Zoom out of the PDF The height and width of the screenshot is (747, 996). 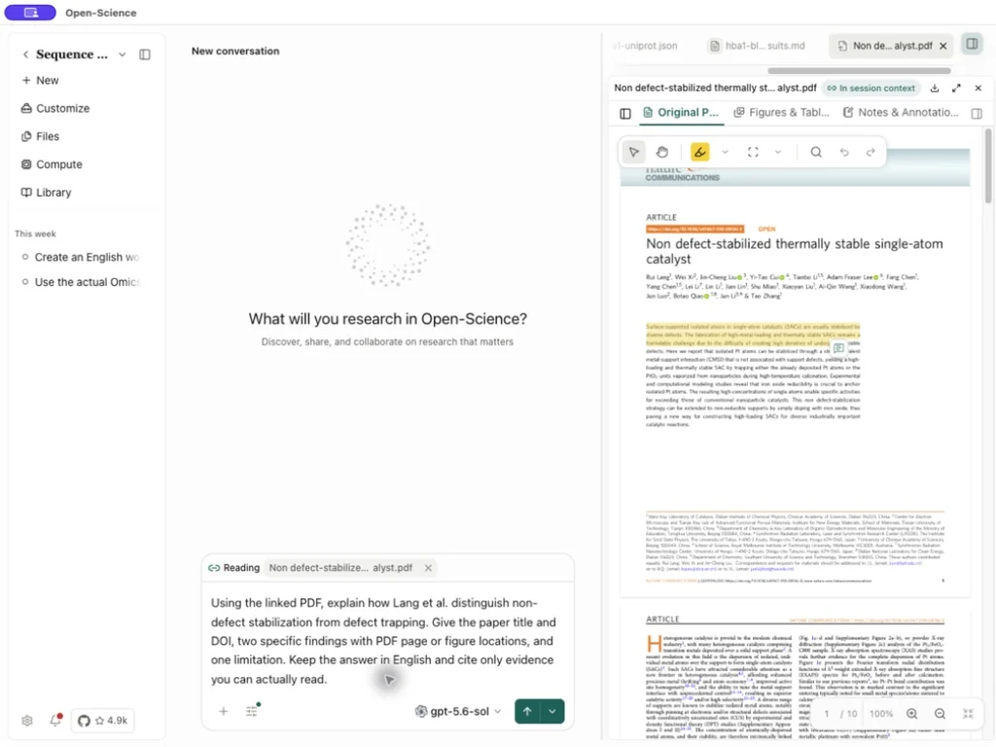coord(941,714)
